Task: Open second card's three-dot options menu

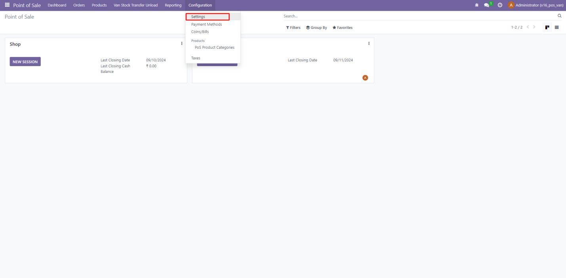Action: pyautogui.click(x=369, y=44)
